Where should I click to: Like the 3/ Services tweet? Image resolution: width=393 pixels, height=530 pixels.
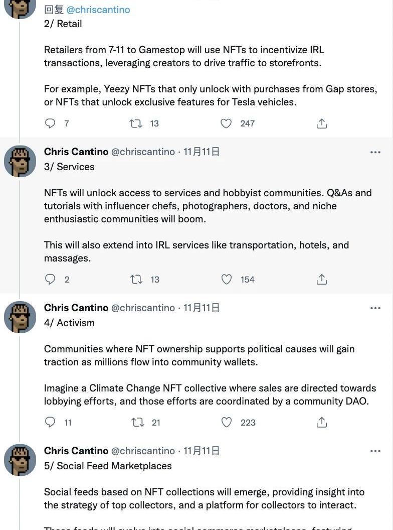click(x=227, y=279)
